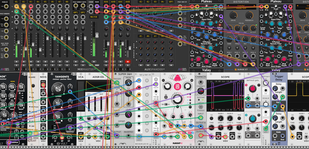The width and height of the screenshot is (309, 149).
Task: Mute track 01 sends on AuxSpander
Action: (x=140, y=31)
